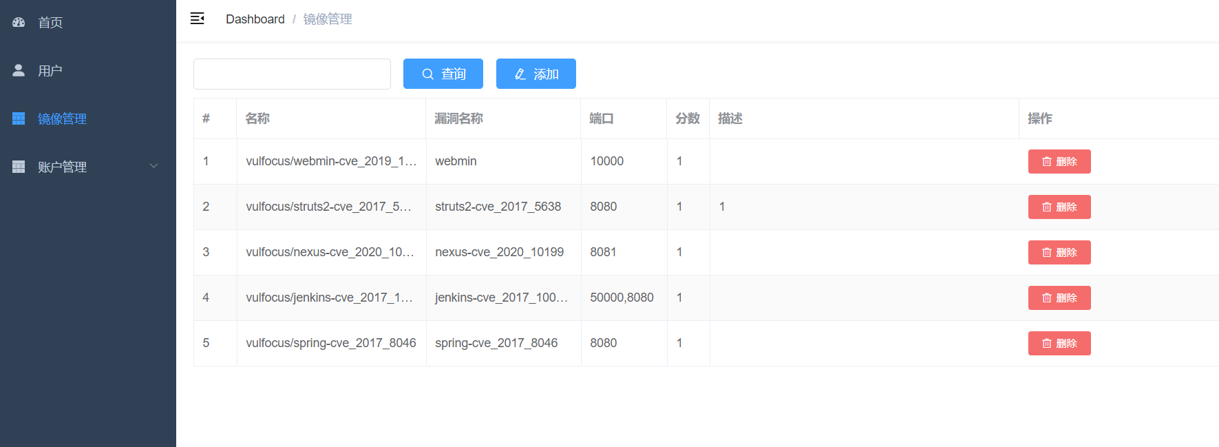The height and width of the screenshot is (447, 1219).
Task: Click the magnifier icon in 查询 button
Action: click(427, 74)
